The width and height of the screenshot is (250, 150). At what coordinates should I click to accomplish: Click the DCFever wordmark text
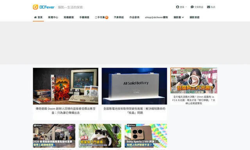pyautogui.click(x=47, y=7)
